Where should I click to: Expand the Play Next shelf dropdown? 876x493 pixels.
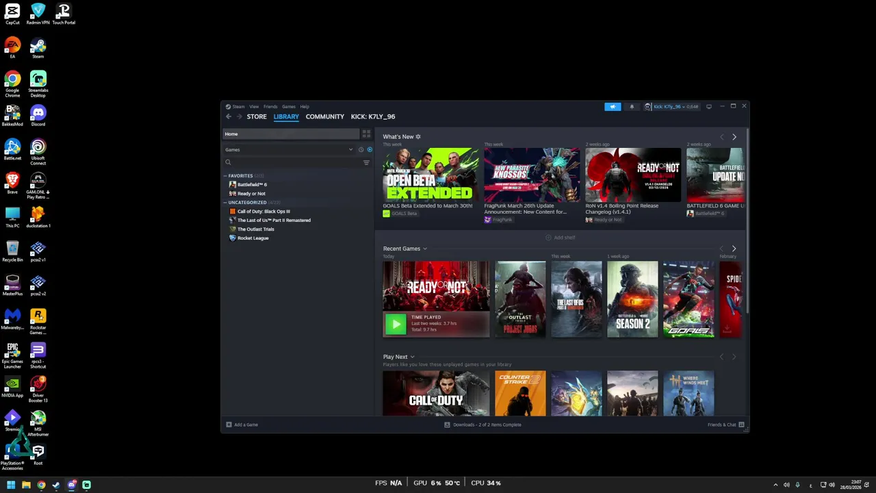click(x=412, y=357)
